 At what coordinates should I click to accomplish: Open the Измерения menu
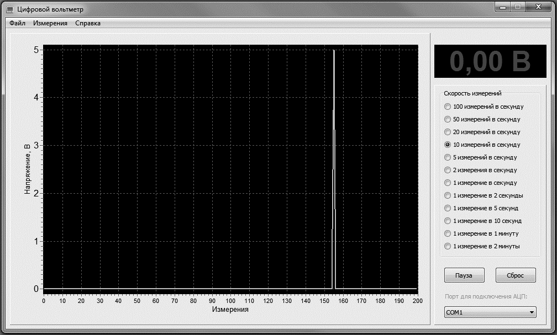[50, 23]
